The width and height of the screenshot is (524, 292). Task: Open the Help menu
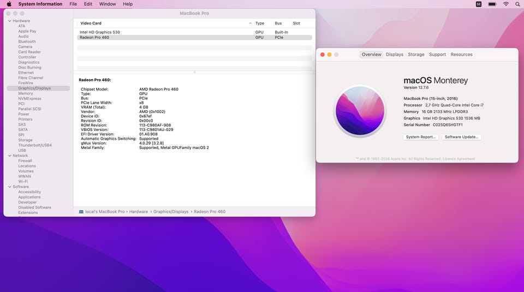[x=128, y=4]
